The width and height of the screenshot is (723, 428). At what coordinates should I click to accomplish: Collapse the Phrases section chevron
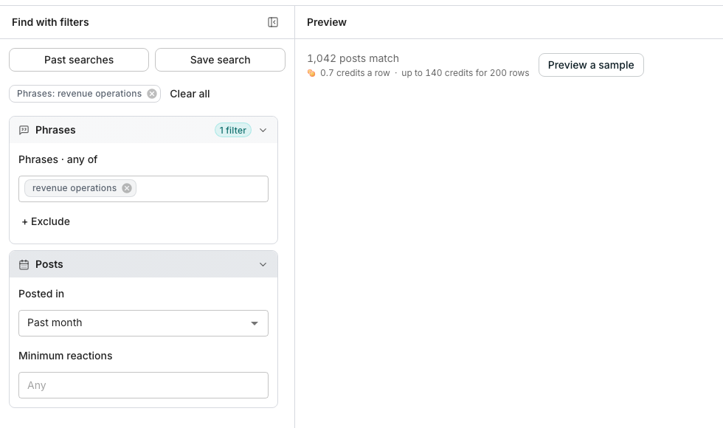point(263,130)
